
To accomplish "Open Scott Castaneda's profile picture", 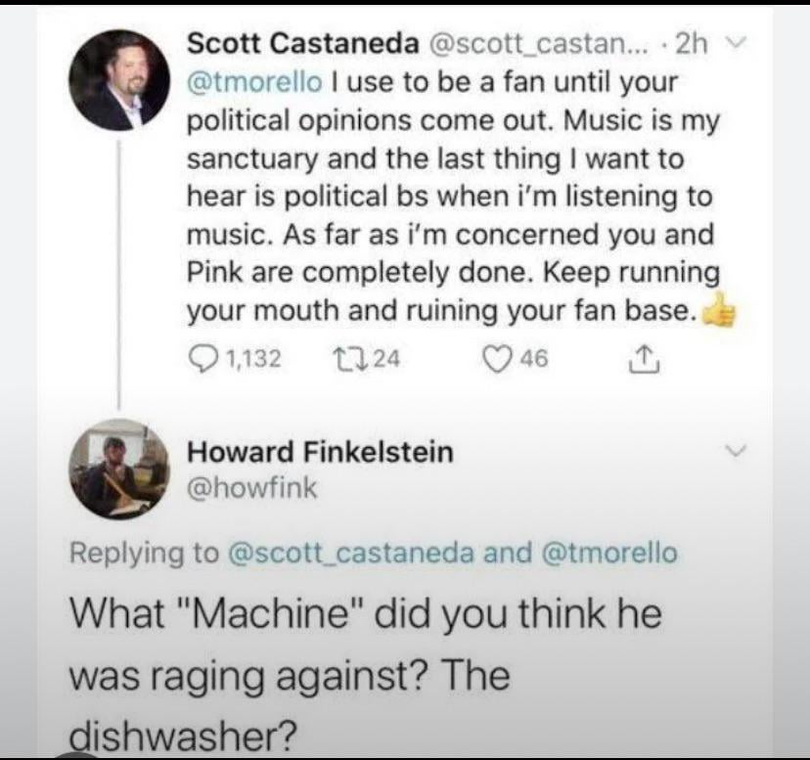I will [120, 77].
